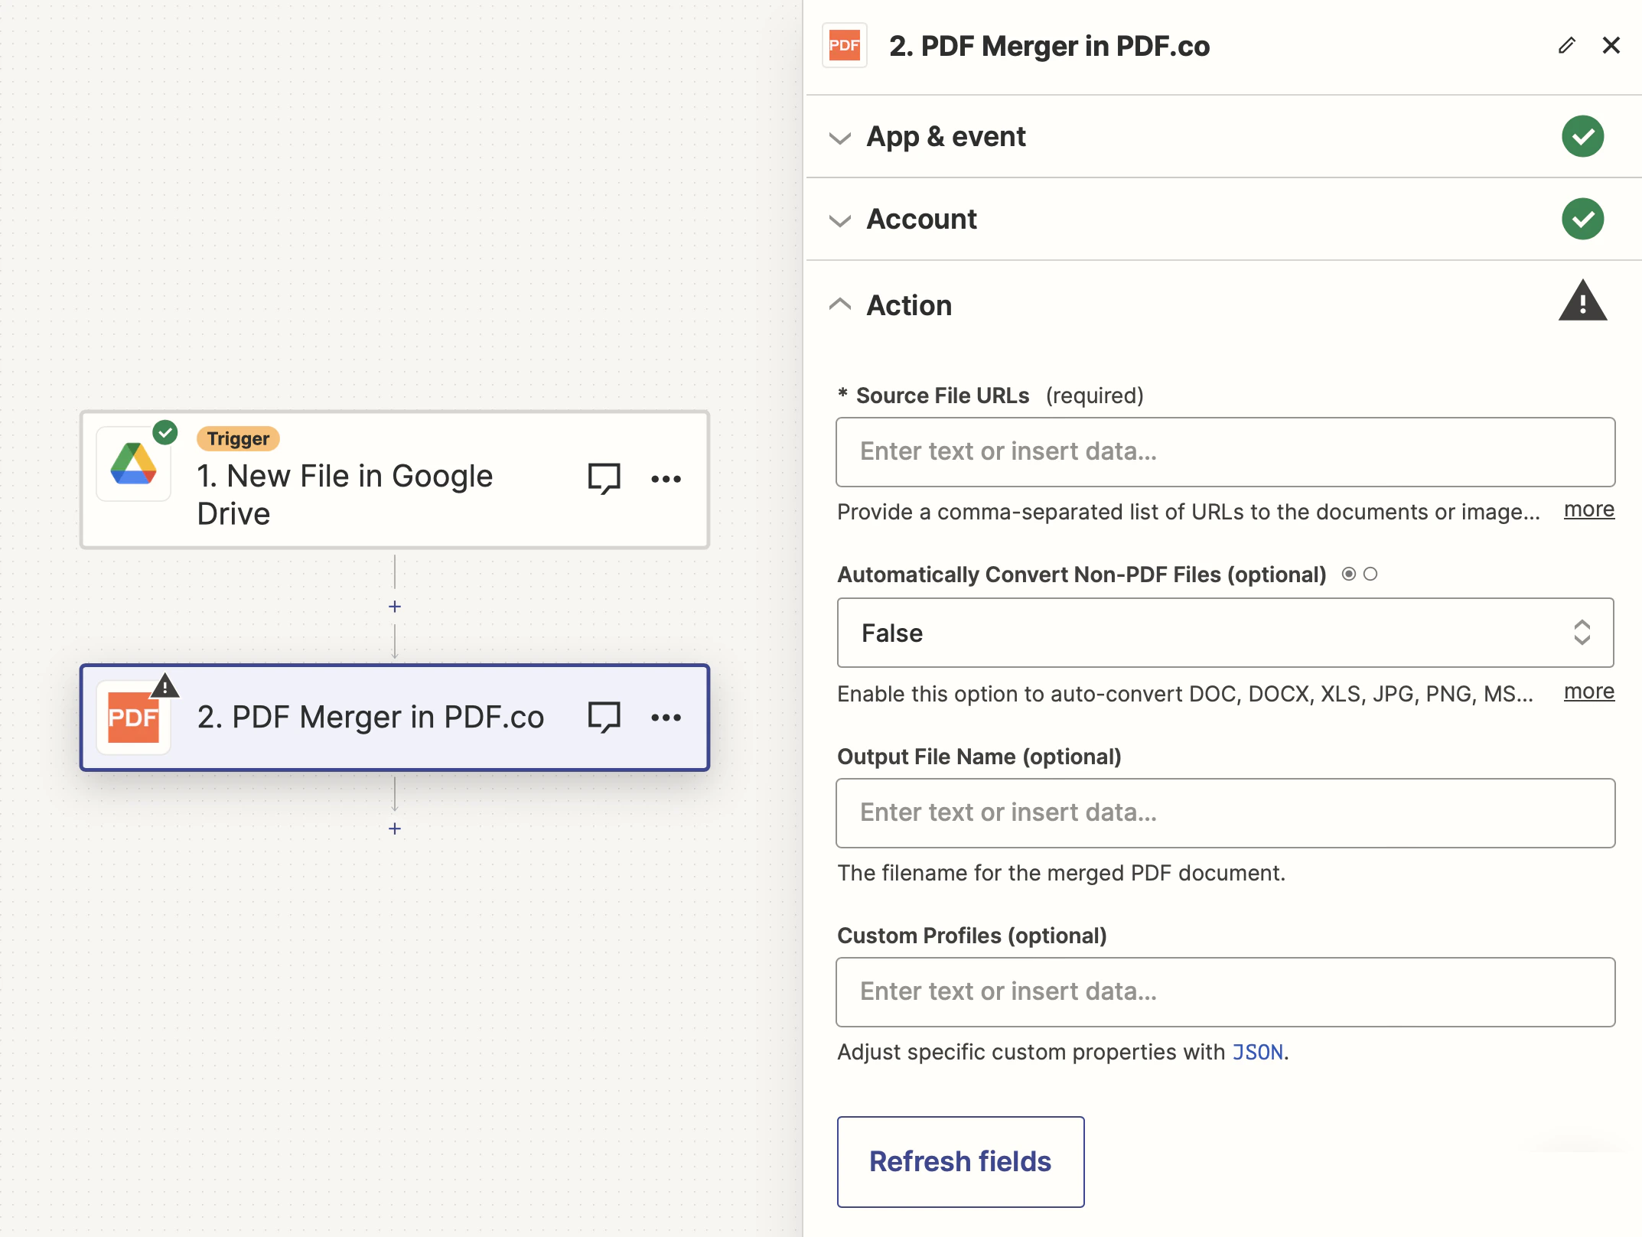This screenshot has width=1642, height=1237.
Task: Close the PDF Merger side panel
Action: pyautogui.click(x=1611, y=46)
